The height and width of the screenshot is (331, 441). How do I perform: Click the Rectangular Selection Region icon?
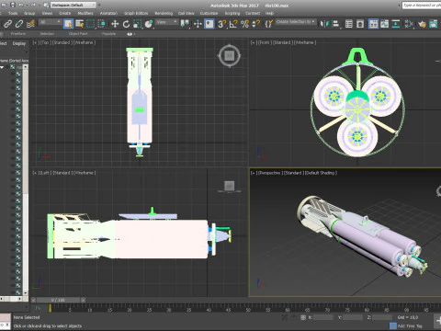90,24
